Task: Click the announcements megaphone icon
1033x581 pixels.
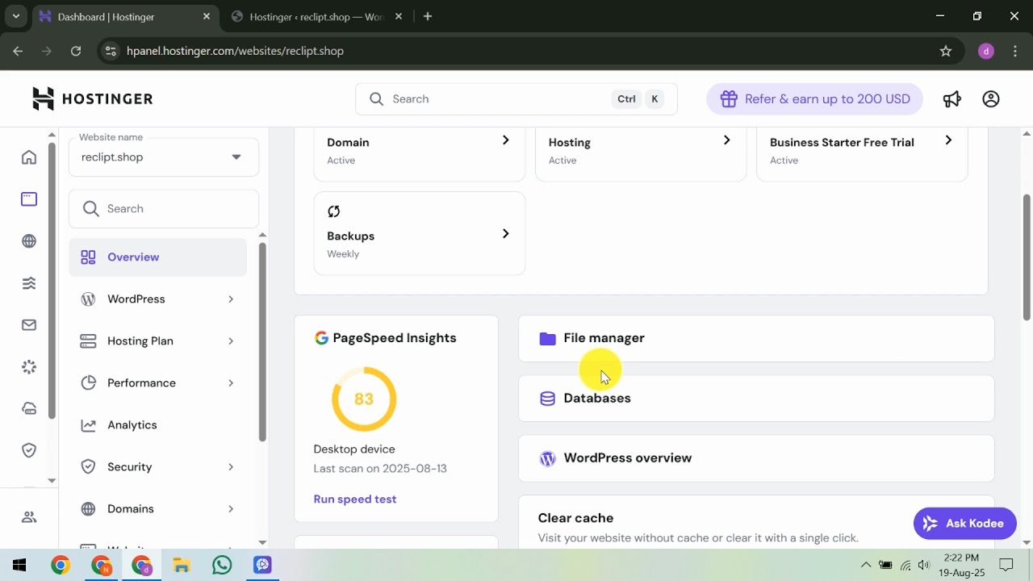Action: click(952, 98)
